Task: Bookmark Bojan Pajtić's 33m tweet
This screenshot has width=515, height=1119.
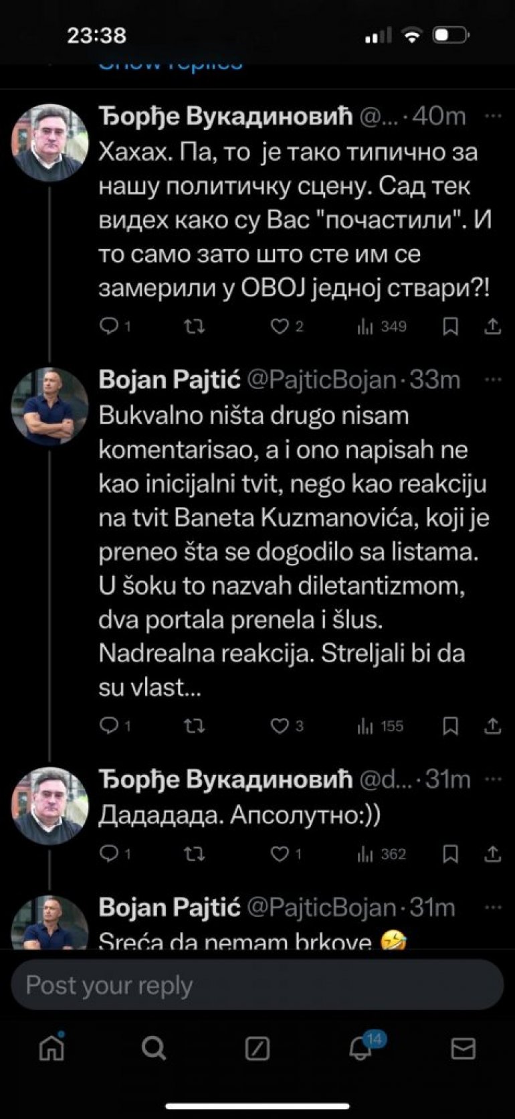Action: 451,726
